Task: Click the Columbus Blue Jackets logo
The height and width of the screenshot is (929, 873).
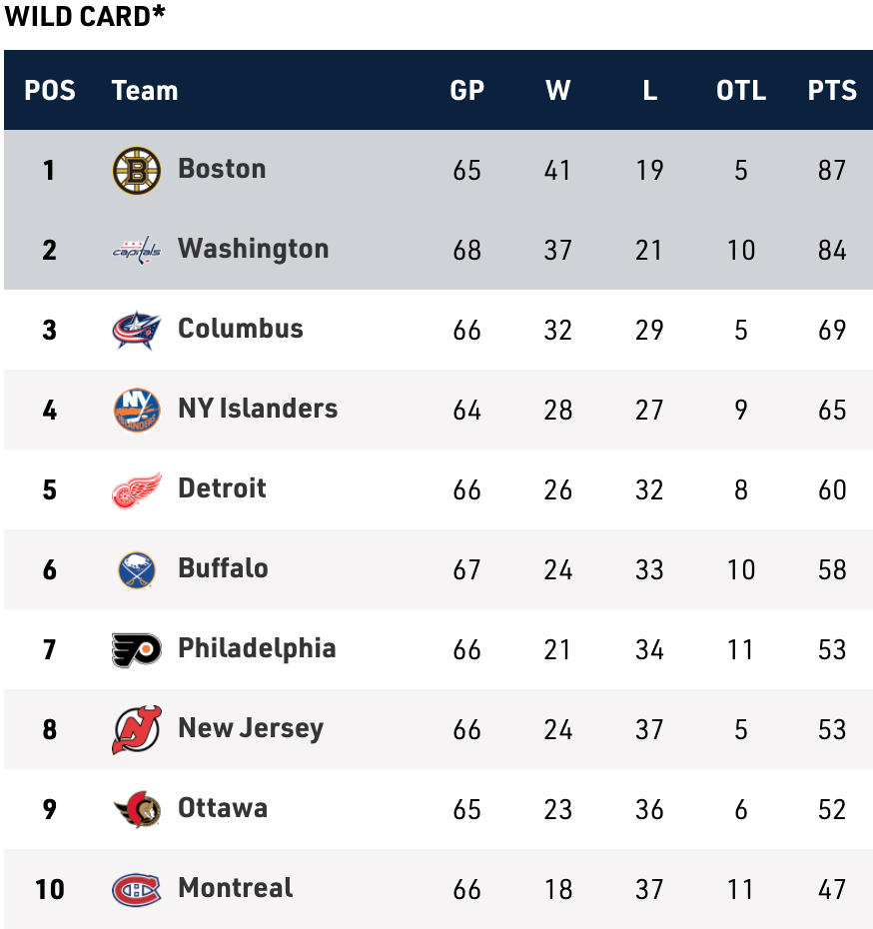Action: pos(136,330)
